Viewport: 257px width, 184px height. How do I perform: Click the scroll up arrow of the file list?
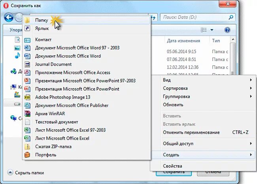[x=233, y=39]
